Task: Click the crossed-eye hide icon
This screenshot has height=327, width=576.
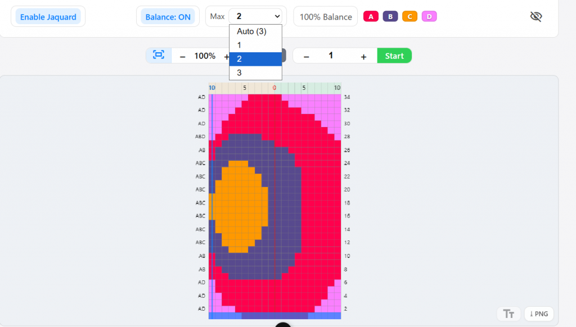Action: [536, 17]
